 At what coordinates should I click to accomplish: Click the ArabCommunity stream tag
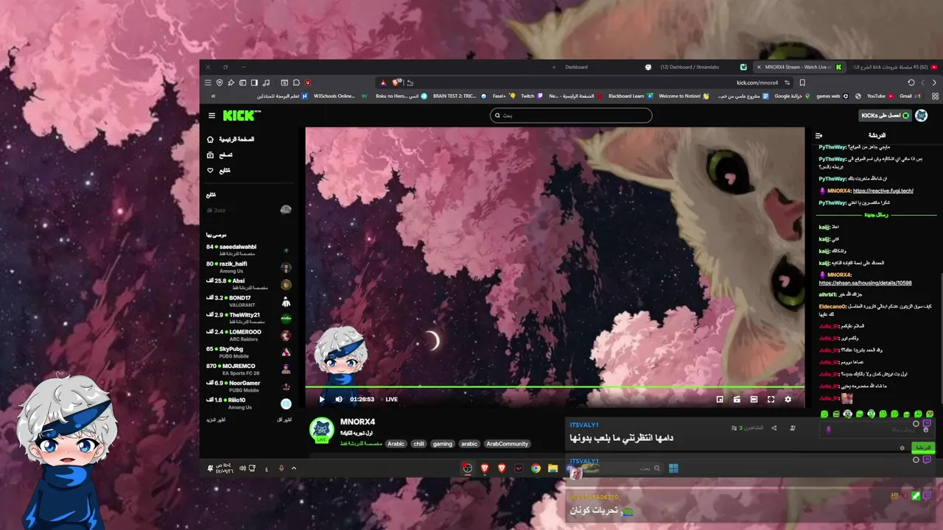tap(508, 444)
